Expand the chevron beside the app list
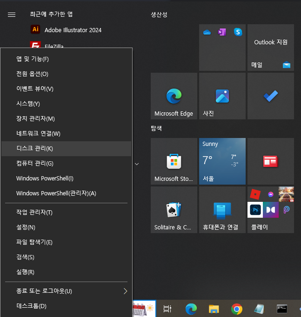The height and width of the screenshot is (317, 301). 137,164
